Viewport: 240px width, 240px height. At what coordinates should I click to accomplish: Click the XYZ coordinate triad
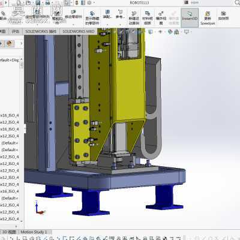(40, 208)
